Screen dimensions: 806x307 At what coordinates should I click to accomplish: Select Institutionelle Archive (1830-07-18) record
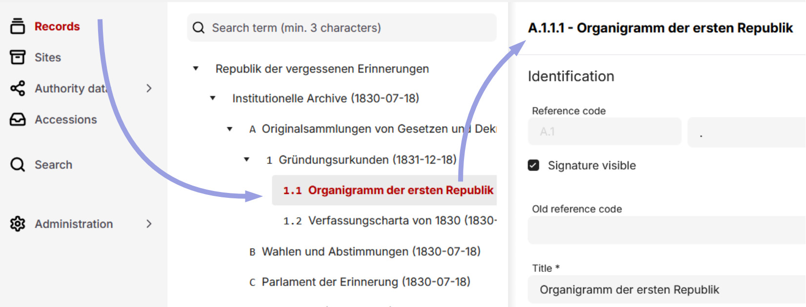(x=326, y=98)
